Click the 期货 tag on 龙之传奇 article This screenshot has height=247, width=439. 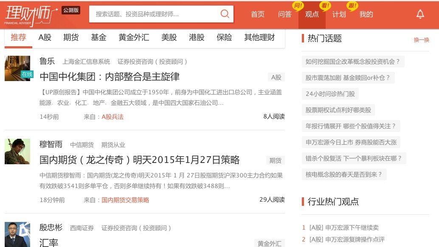[275, 160]
